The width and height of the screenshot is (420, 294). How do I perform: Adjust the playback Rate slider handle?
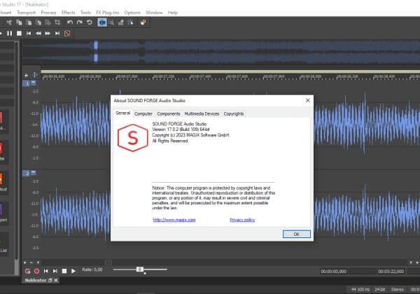point(139,269)
